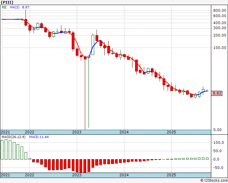Click 2021 on the upper time axis
This screenshot has width=228, height=183.
[5, 132]
